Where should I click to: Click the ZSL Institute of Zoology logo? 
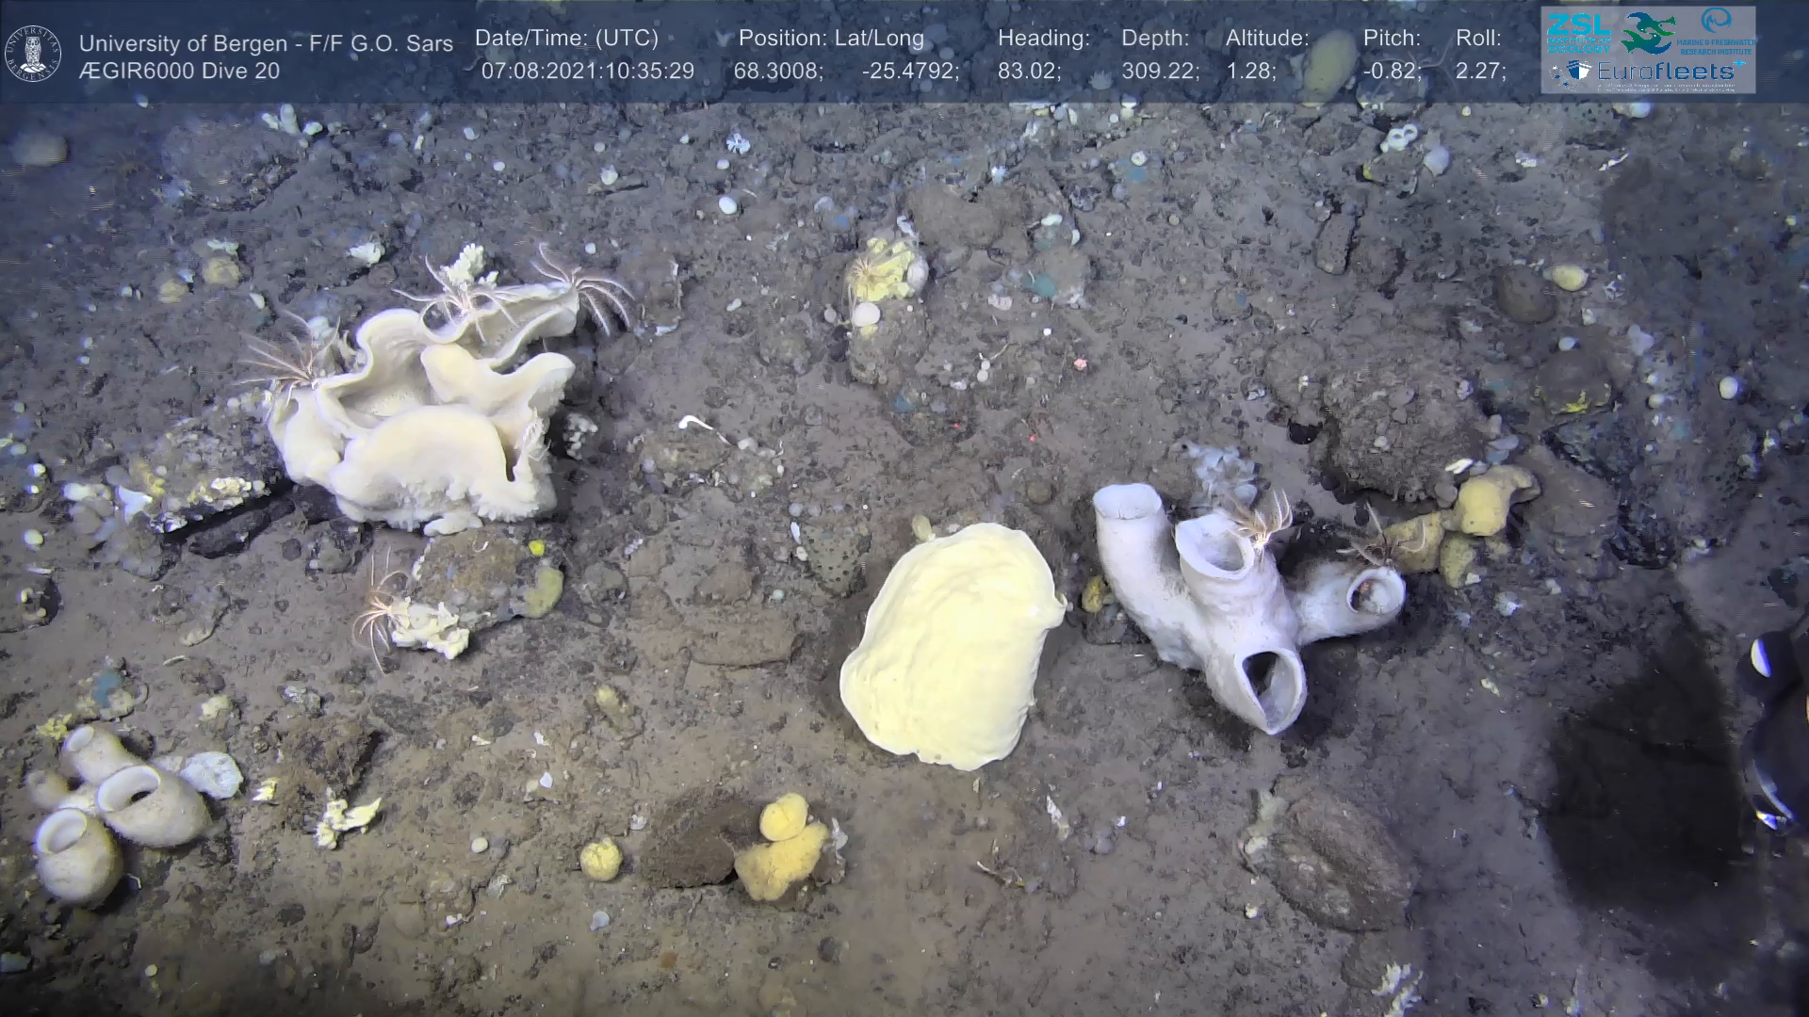point(1578,32)
